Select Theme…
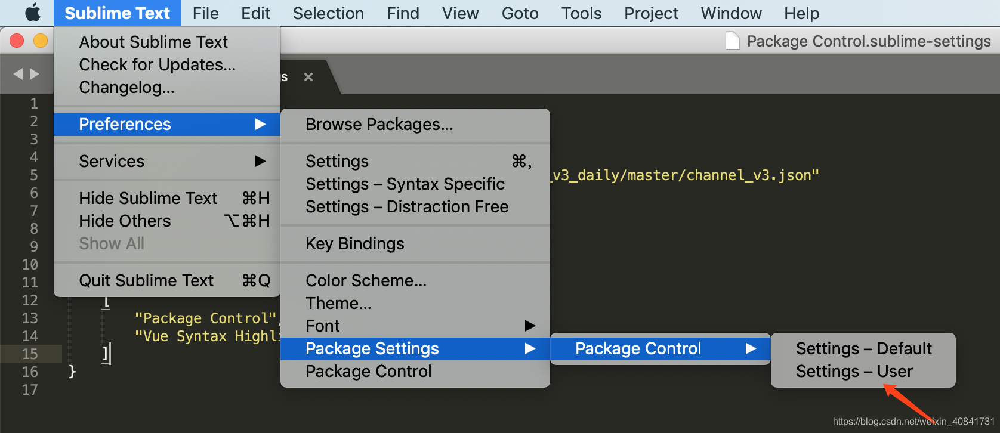The height and width of the screenshot is (433, 1000). point(415,303)
